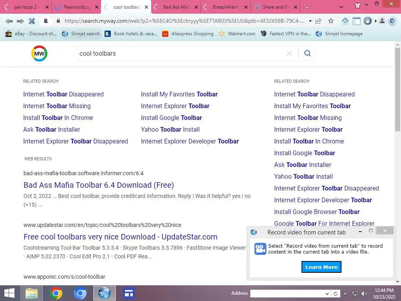Screen dimensions: 401x301
Task: Open the user profile icon
Action: pos(382,21)
